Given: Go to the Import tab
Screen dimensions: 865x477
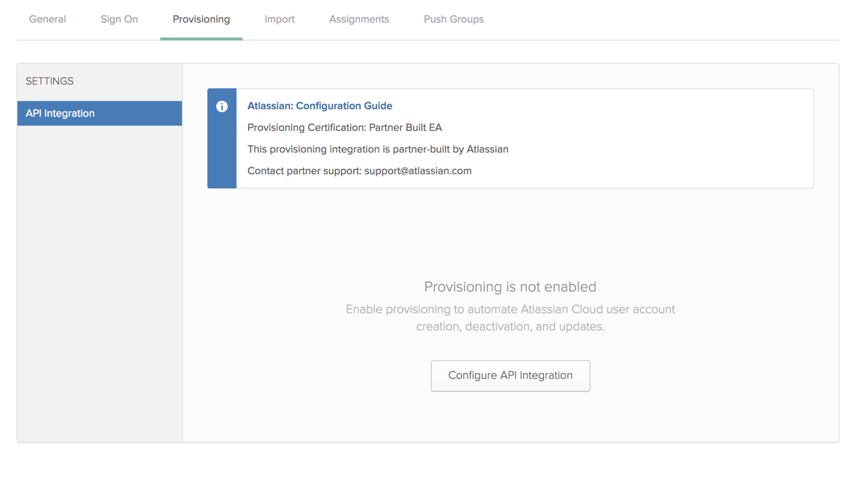Looking at the screenshot, I should coord(280,19).
